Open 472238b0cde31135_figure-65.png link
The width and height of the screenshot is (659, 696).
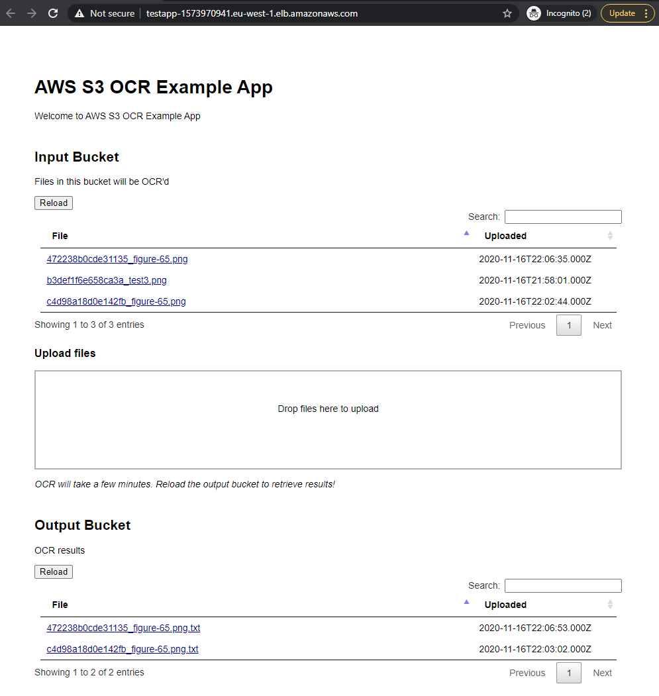click(117, 259)
